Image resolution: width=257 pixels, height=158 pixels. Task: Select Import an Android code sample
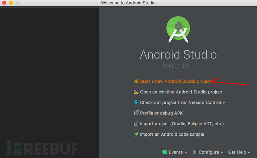pos(172,135)
